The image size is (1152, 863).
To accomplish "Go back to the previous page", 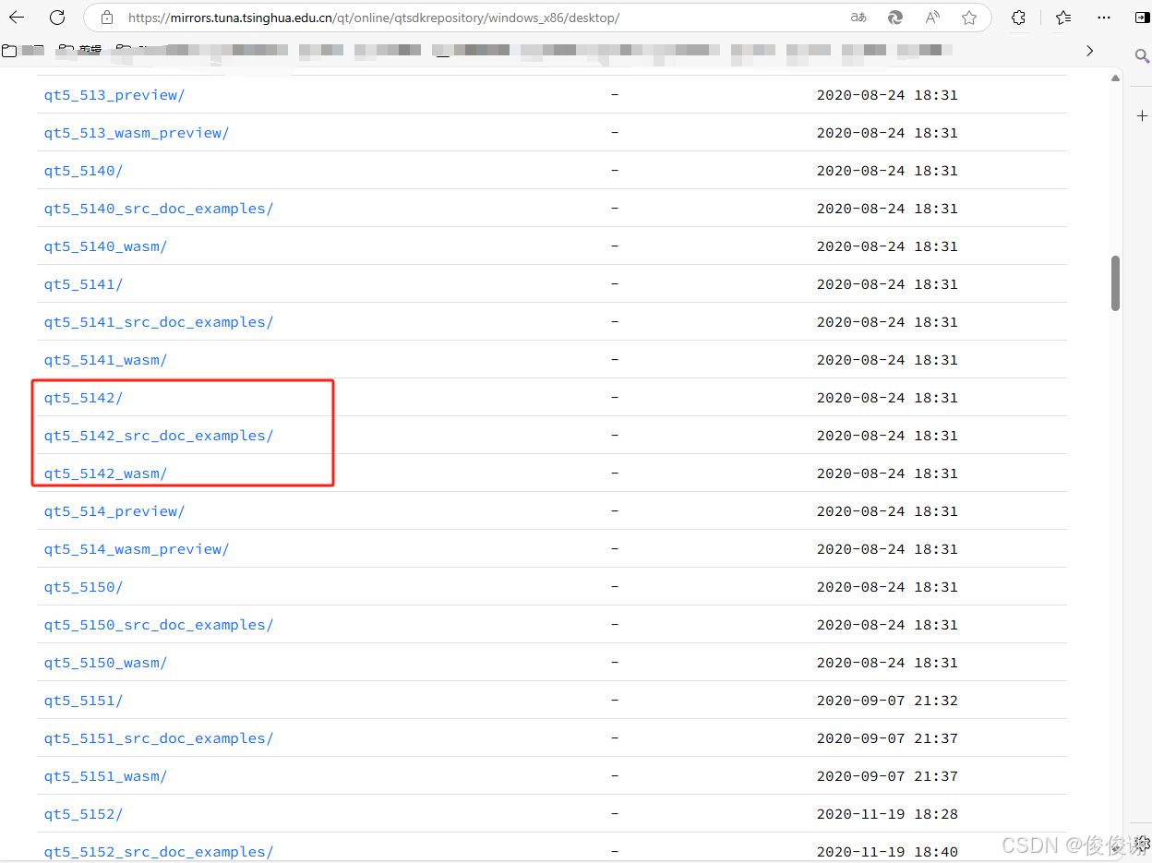I will pyautogui.click(x=16, y=17).
